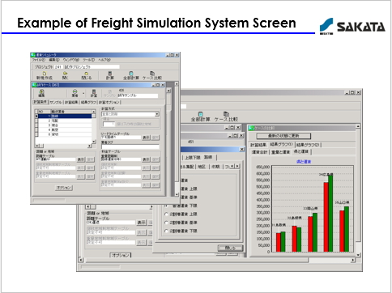Select the first 2割増運賃 上限 radio button
Viewport: 392px width, 293px height.
point(166,214)
